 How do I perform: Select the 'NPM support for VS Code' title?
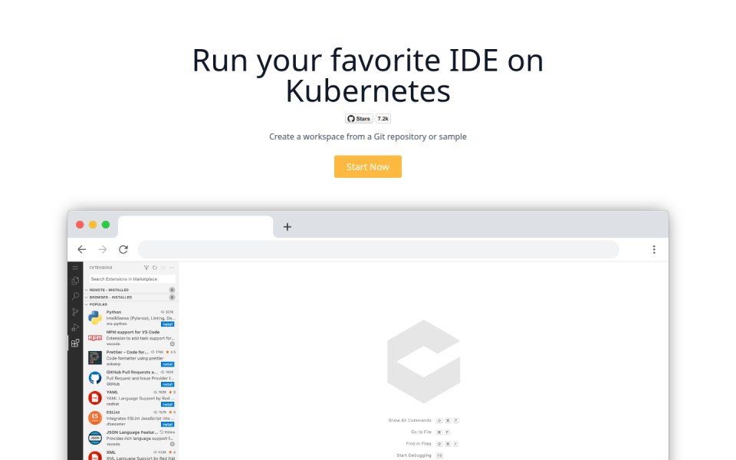[x=133, y=332]
